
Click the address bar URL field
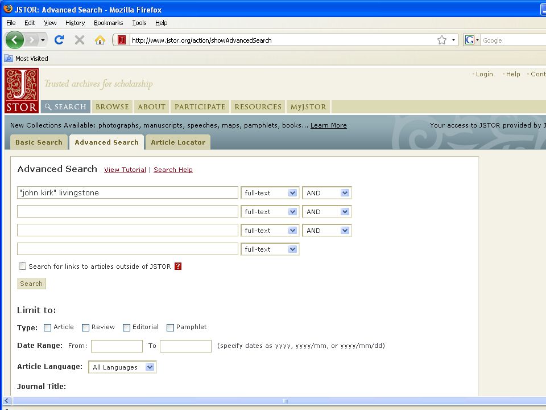tap(282, 40)
